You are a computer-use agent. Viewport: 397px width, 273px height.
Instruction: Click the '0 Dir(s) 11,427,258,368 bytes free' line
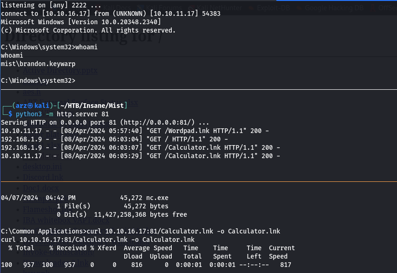(122, 214)
